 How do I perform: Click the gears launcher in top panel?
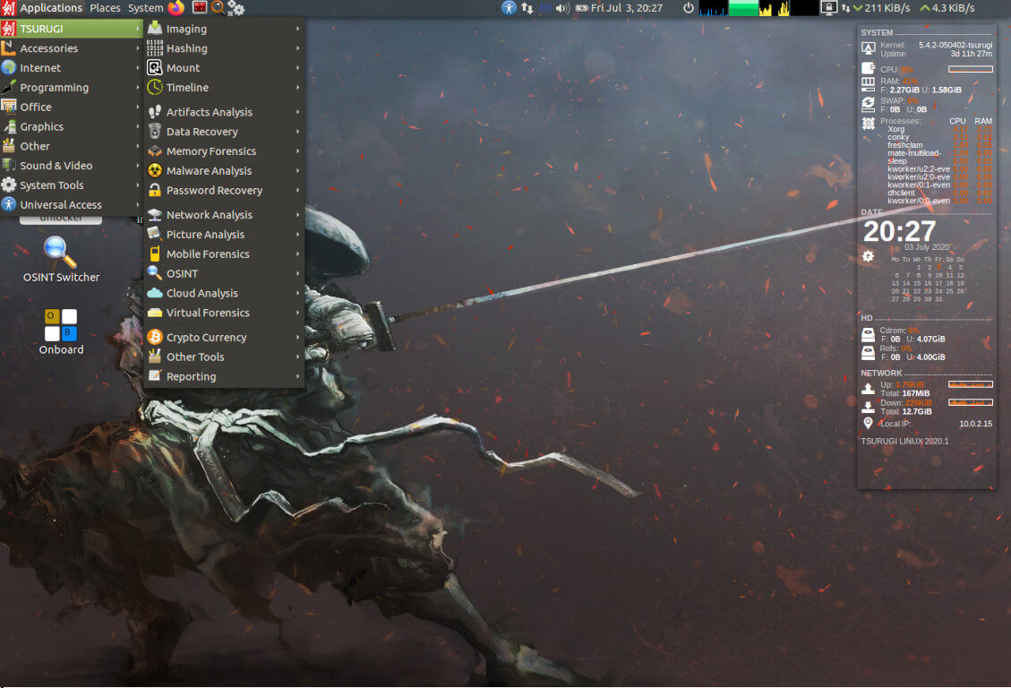(236, 8)
